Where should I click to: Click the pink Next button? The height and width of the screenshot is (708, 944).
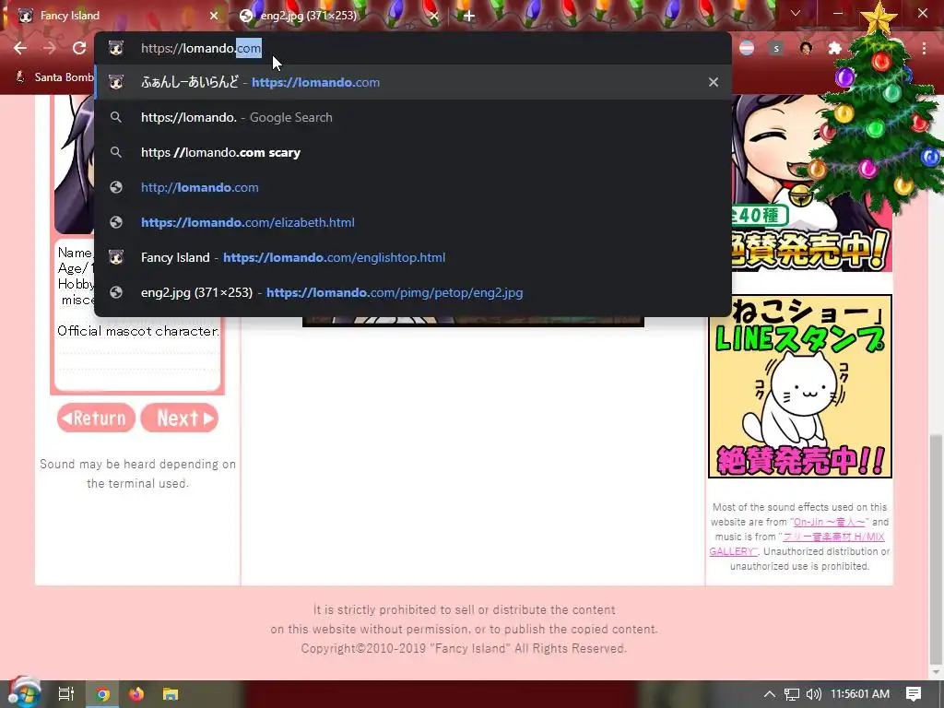pyautogui.click(x=180, y=418)
